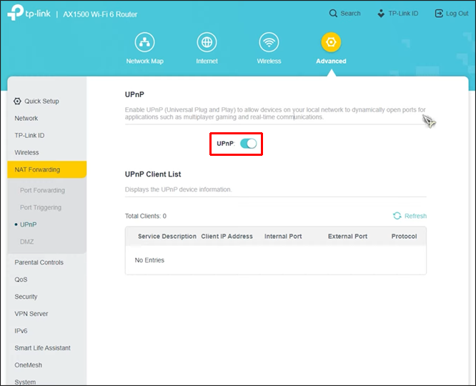476x386 pixels.
Task: Open QoS in sidebar
Action: (x=21, y=279)
